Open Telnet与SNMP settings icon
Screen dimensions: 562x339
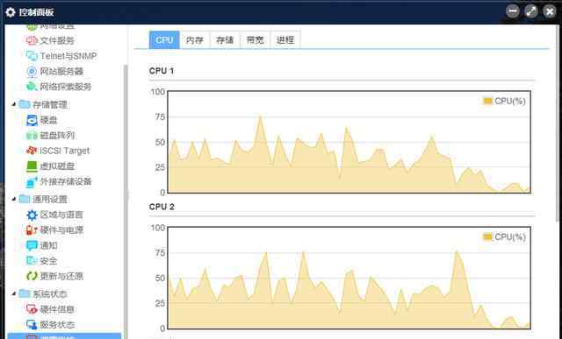click(x=32, y=56)
